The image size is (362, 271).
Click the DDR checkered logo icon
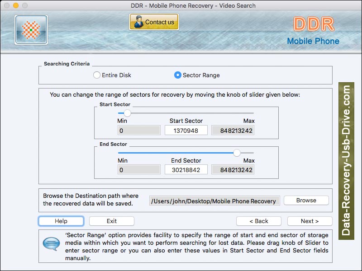(30, 29)
